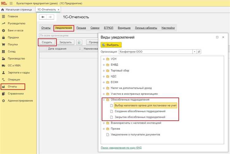Expand Взаимορасчеты с налоговой инспекцией folder
Viewport: 230px width, 154px height.
pyautogui.click(x=104, y=123)
